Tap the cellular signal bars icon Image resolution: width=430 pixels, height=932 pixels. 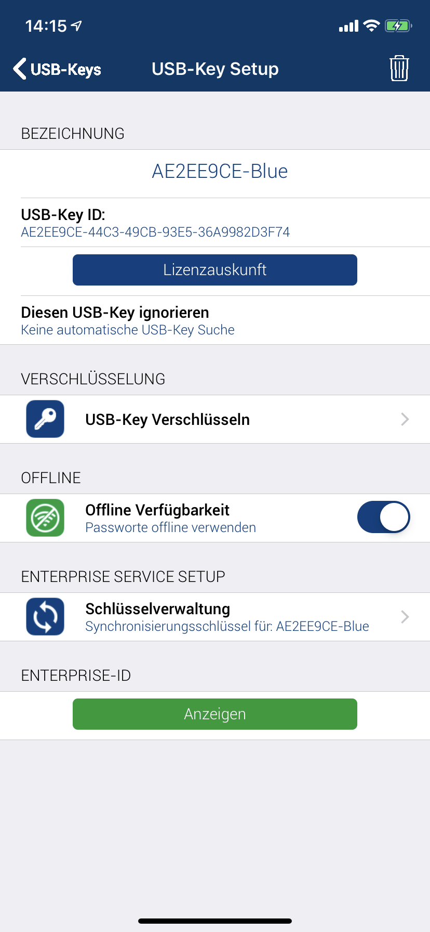[348, 26]
